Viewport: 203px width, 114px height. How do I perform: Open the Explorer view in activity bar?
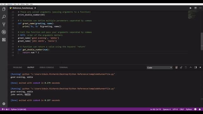point(4,9)
